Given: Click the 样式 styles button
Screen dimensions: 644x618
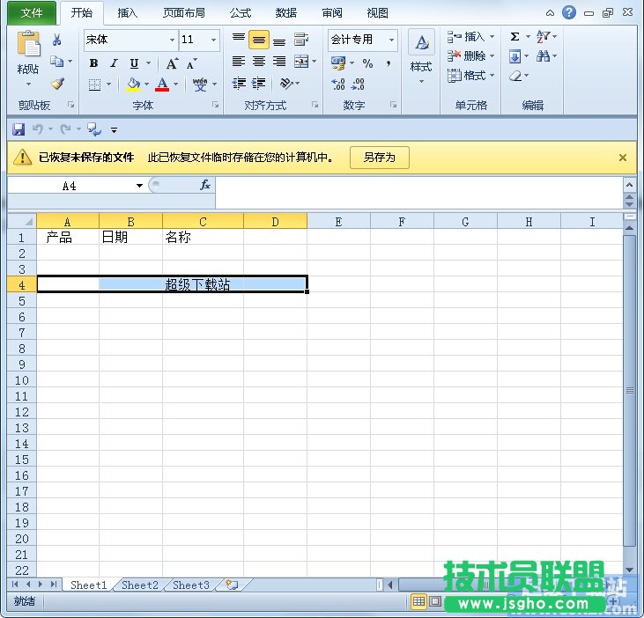Looking at the screenshot, I should (421, 54).
